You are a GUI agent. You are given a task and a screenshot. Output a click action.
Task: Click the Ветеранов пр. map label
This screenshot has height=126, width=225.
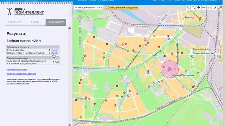pyautogui.click(x=83, y=99)
